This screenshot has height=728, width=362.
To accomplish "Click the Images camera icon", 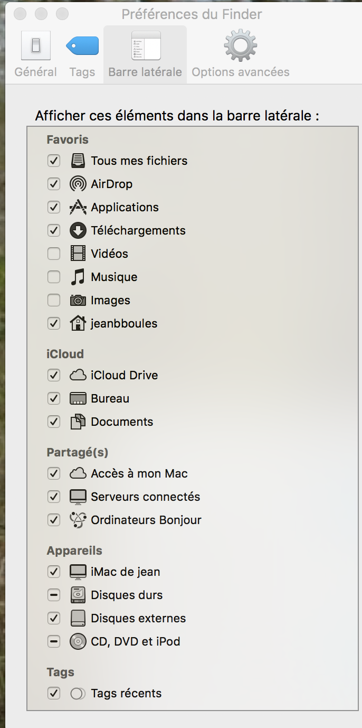I will [78, 300].
